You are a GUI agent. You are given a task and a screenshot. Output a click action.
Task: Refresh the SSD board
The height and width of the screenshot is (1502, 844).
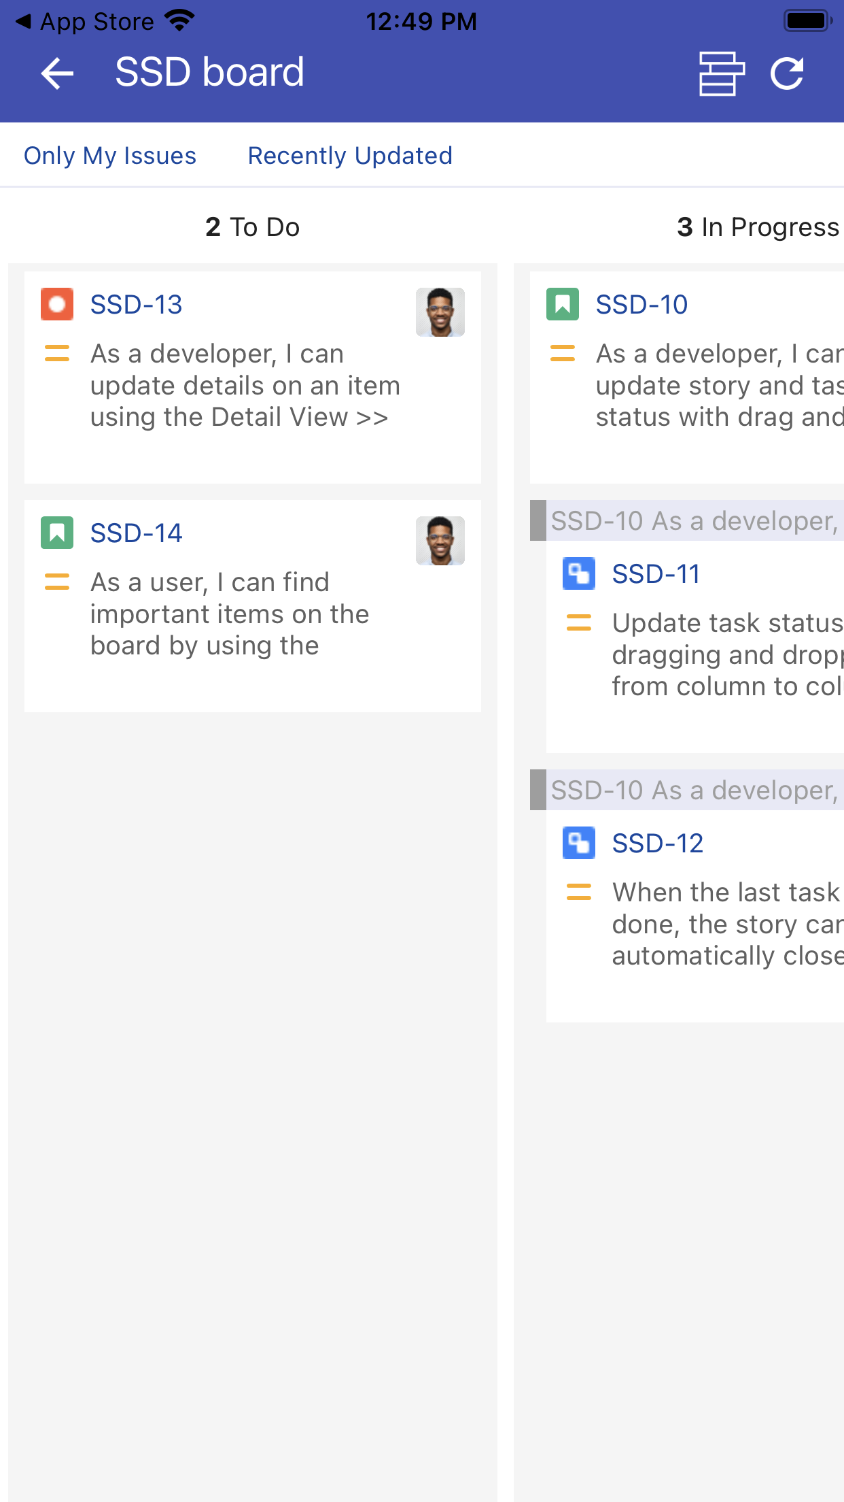tap(788, 73)
